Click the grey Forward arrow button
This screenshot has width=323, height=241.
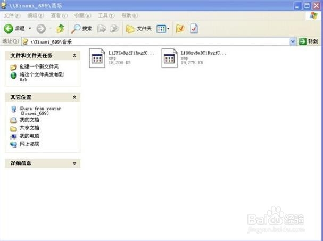41,28
